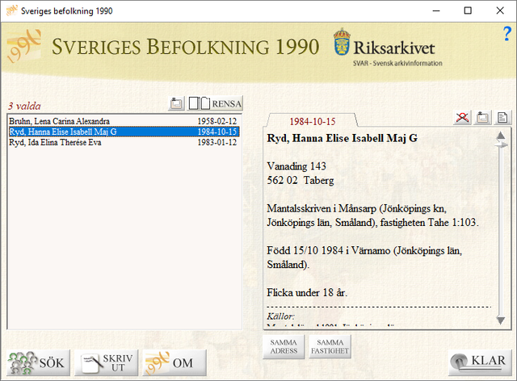The height and width of the screenshot is (381, 517).
Task: Print with the SKRIV UT button
Action: point(107,363)
